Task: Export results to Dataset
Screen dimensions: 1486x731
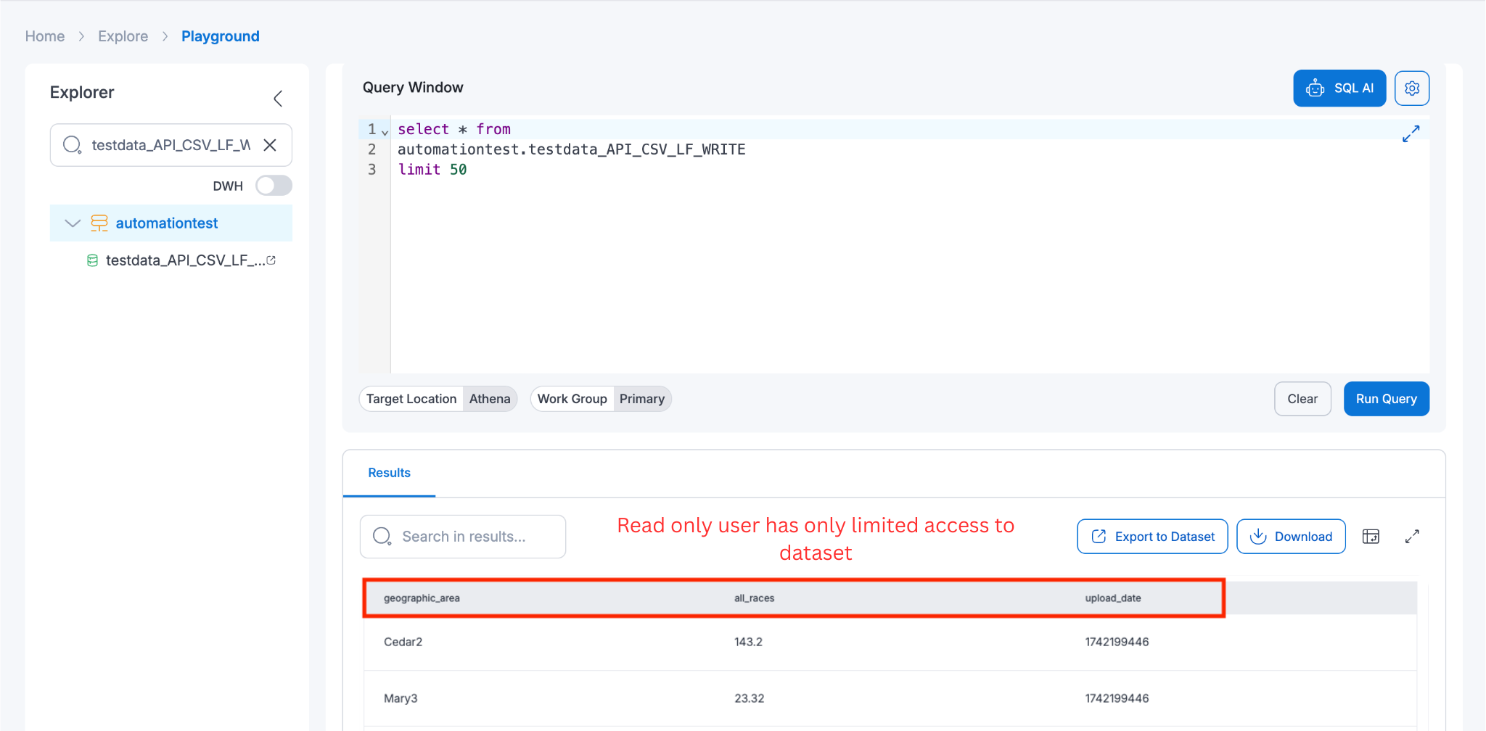Action: coord(1152,536)
